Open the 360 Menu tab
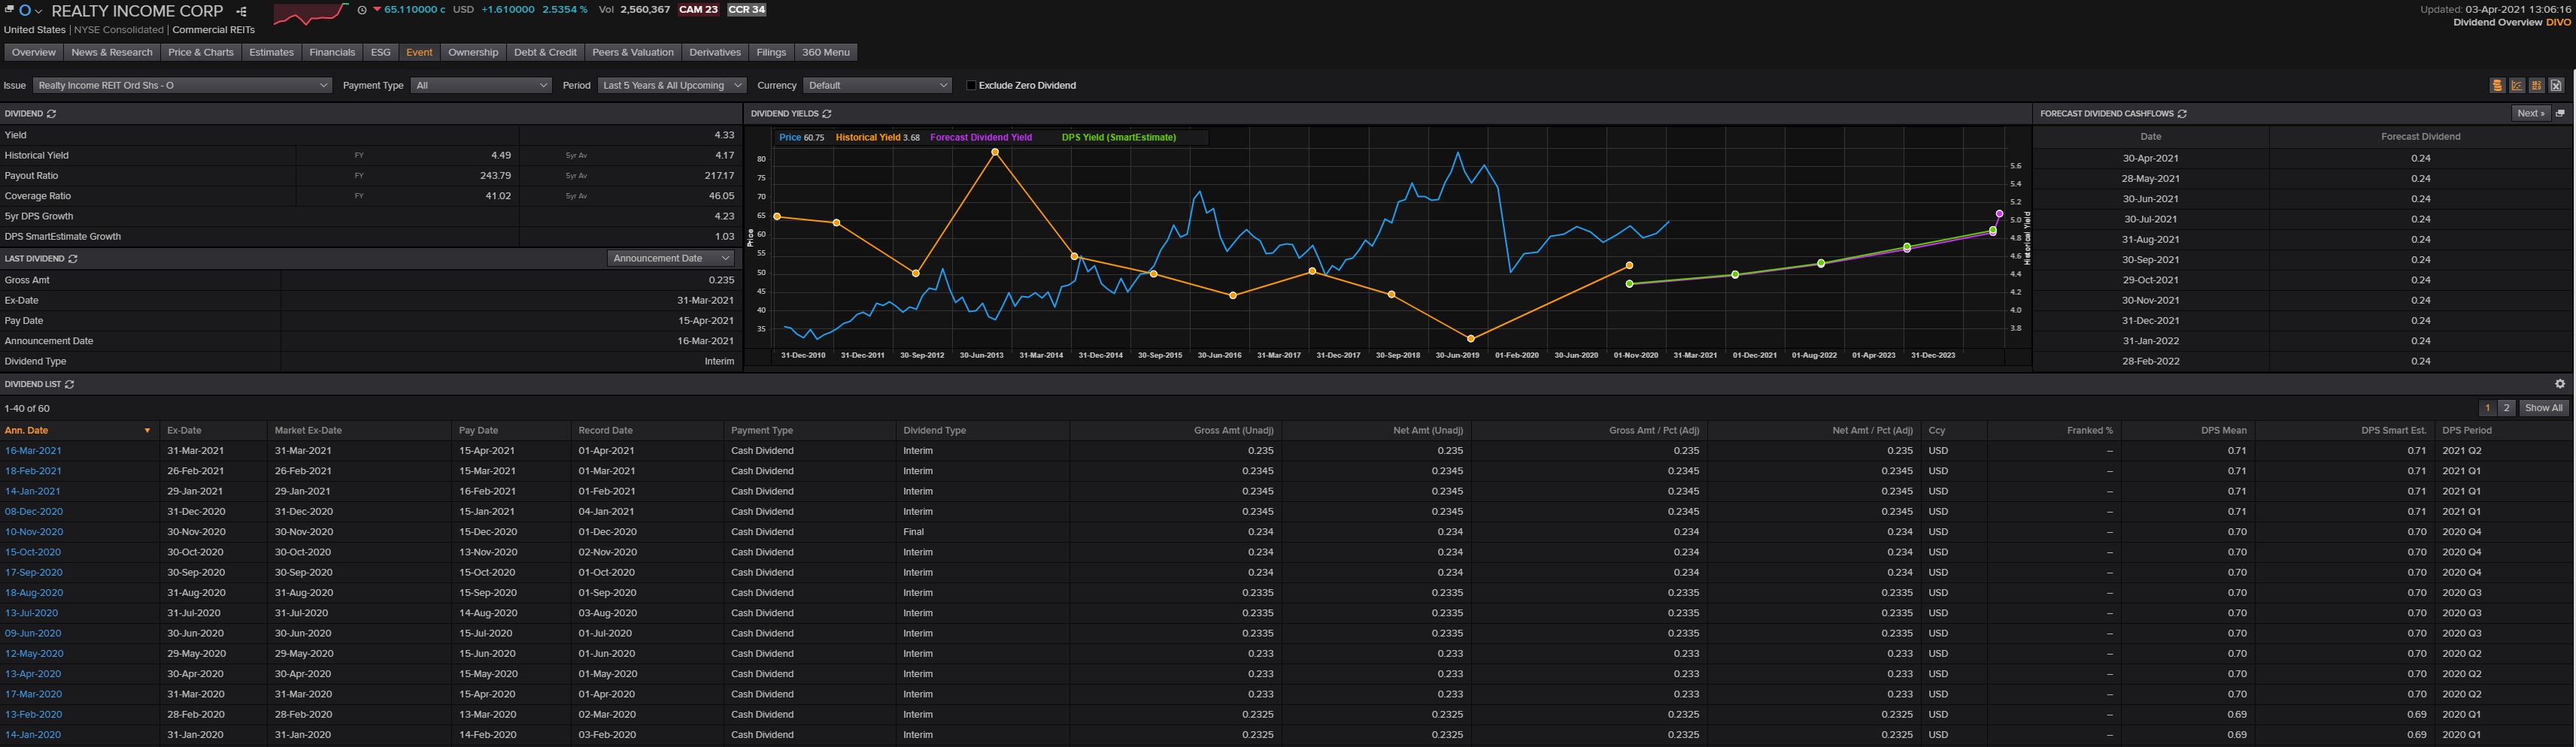This screenshot has height=747, width=2576. (x=826, y=53)
